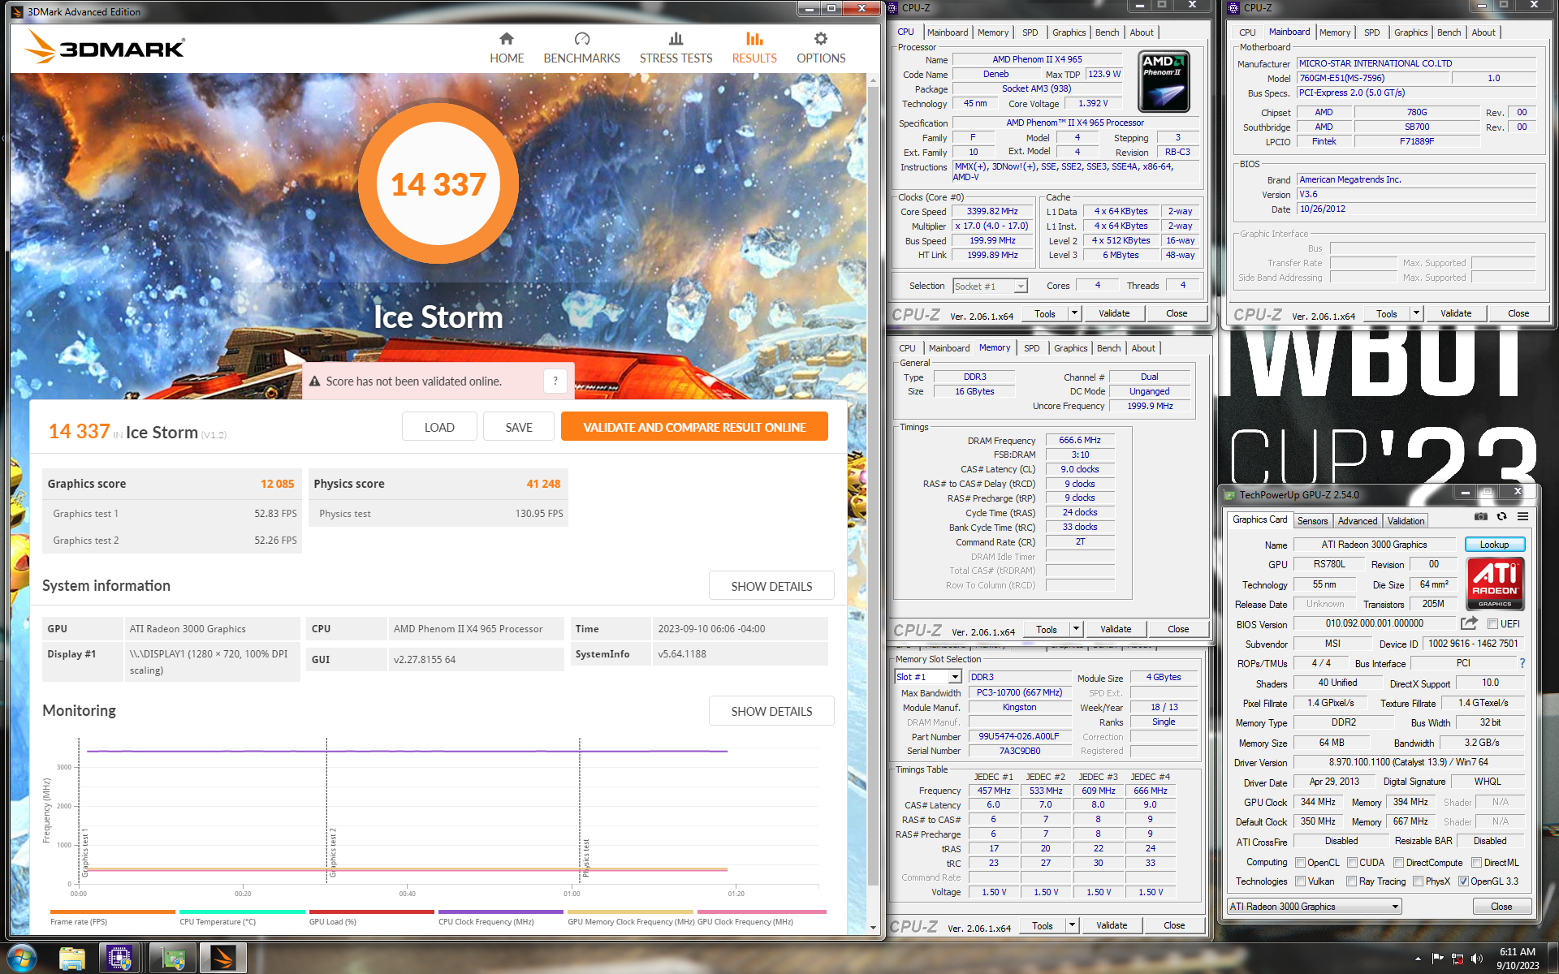Viewport: 1559px width, 974px height.
Task: Refresh GPU-Z readings with the refresh icon
Action: [1501, 516]
